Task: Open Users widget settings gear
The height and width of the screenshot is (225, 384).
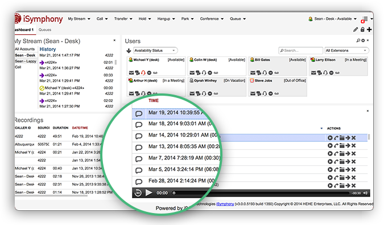Action: (x=363, y=40)
